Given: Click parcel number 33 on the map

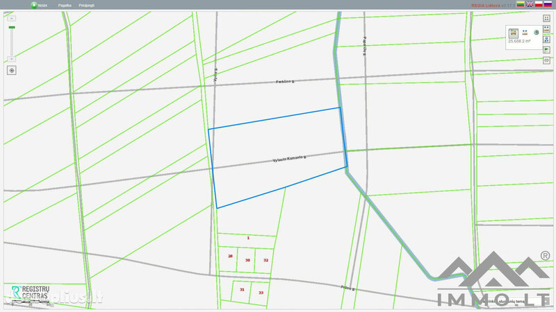Looking at the screenshot, I should 261,293.
